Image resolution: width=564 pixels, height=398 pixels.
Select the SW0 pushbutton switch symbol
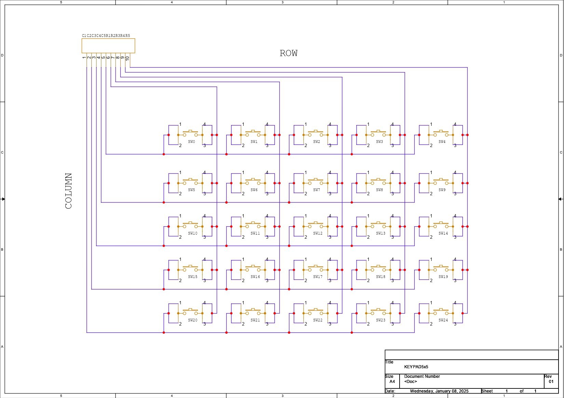coord(190,135)
